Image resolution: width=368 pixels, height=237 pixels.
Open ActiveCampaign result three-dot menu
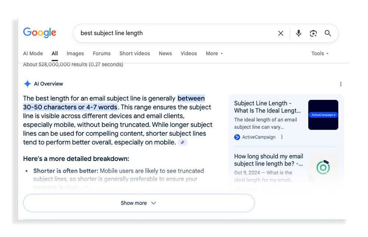[282, 137]
